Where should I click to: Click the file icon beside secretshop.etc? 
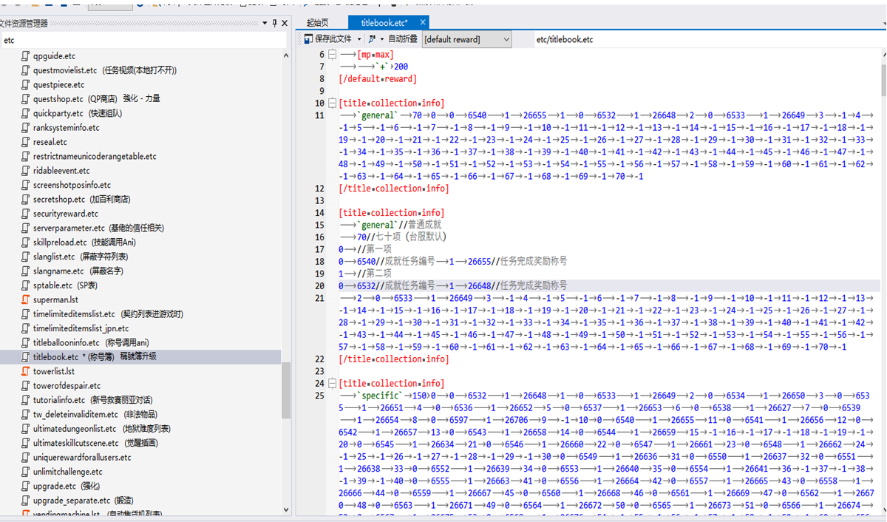point(25,200)
